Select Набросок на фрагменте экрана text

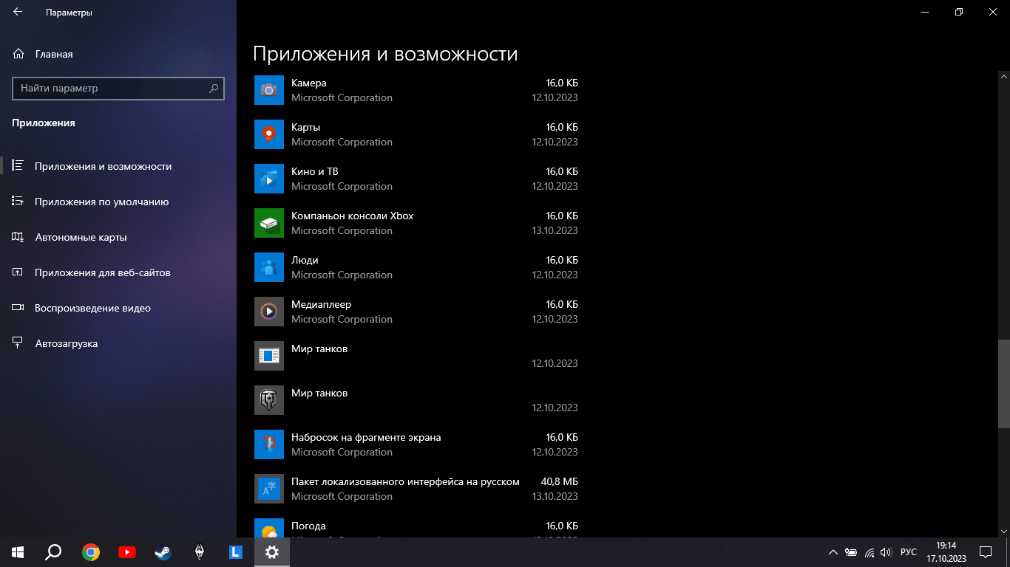point(366,437)
